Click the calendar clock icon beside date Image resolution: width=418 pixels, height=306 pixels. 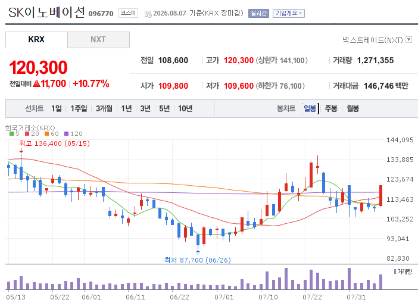pos(148,14)
